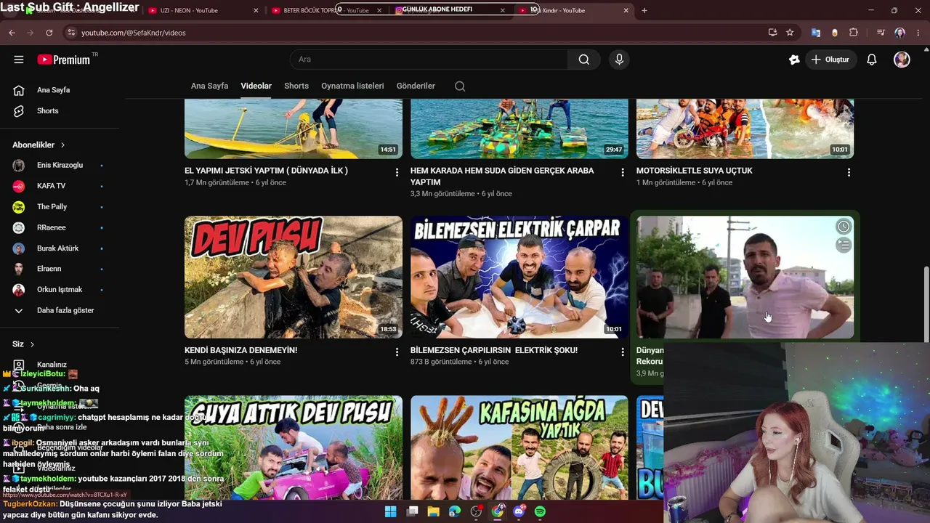Add the hovered video to the queue
The image size is (930, 523).
pyautogui.click(x=843, y=246)
